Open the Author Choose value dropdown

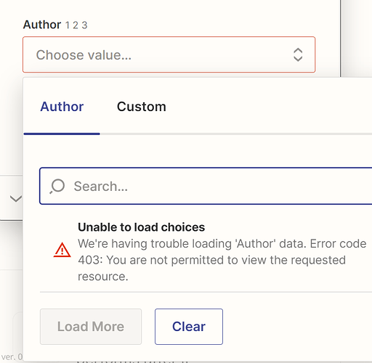tap(169, 54)
